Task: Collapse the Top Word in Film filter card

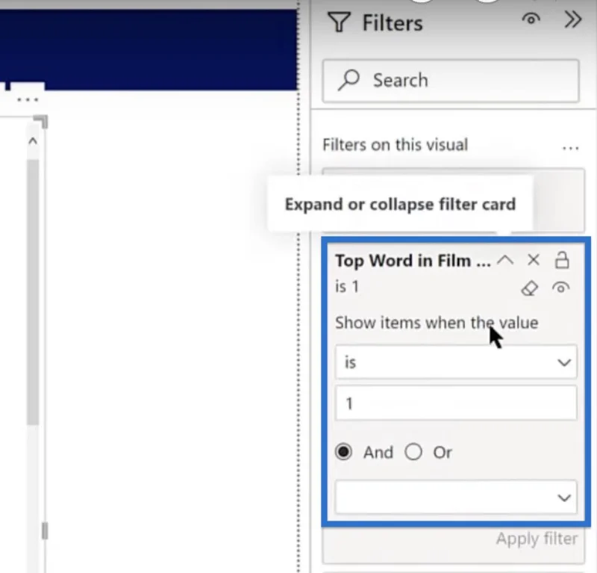Action: pos(505,261)
